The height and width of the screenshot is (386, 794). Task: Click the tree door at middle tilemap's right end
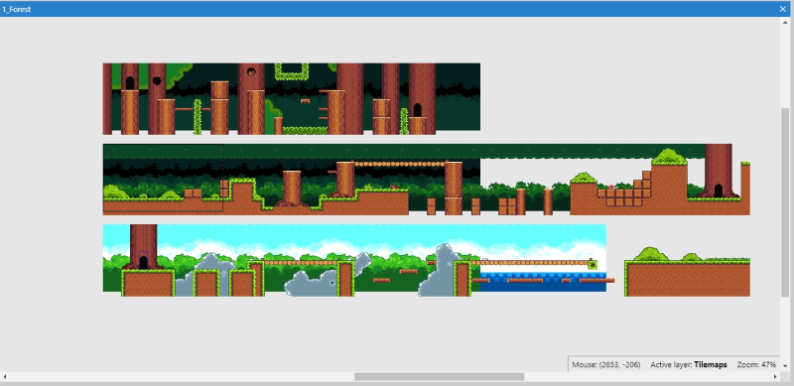718,191
